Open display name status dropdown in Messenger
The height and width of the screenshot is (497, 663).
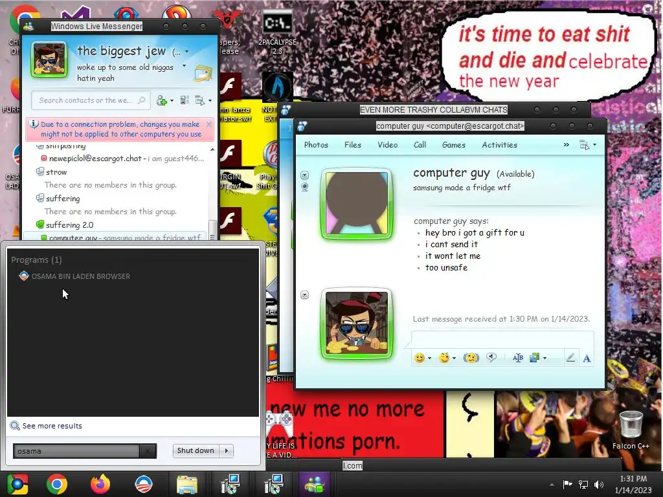tap(187, 52)
